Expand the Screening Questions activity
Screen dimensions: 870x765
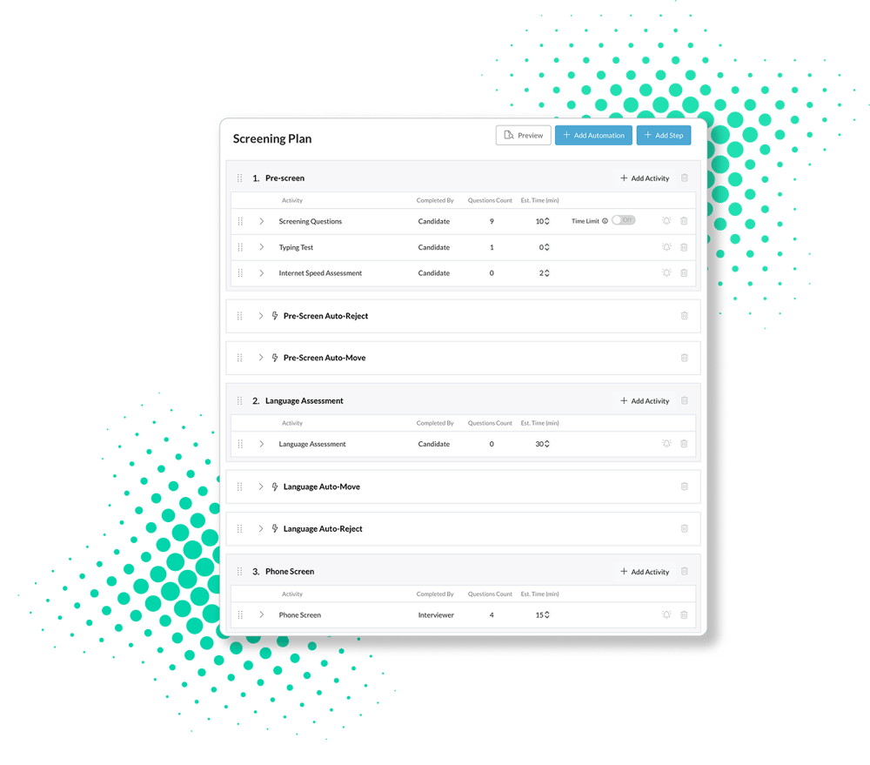pyautogui.click(x=261, y=221)
